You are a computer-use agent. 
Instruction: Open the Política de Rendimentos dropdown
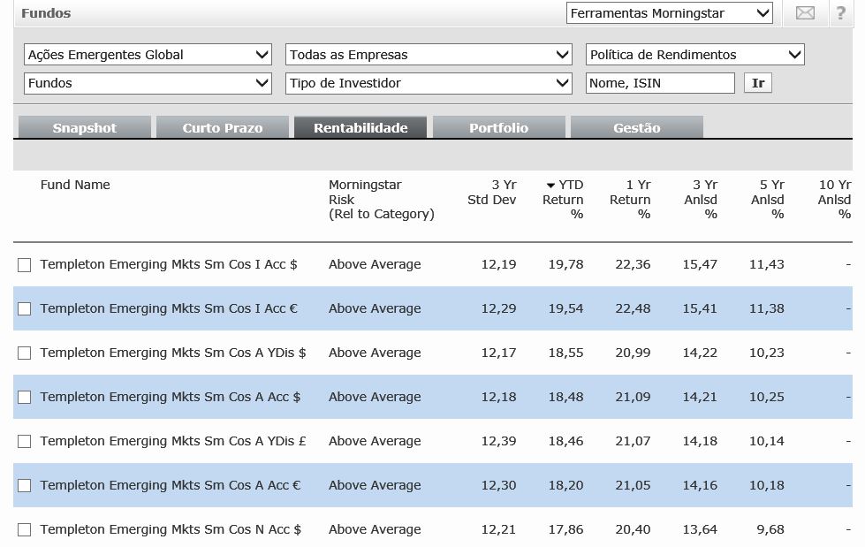[695, 55]
